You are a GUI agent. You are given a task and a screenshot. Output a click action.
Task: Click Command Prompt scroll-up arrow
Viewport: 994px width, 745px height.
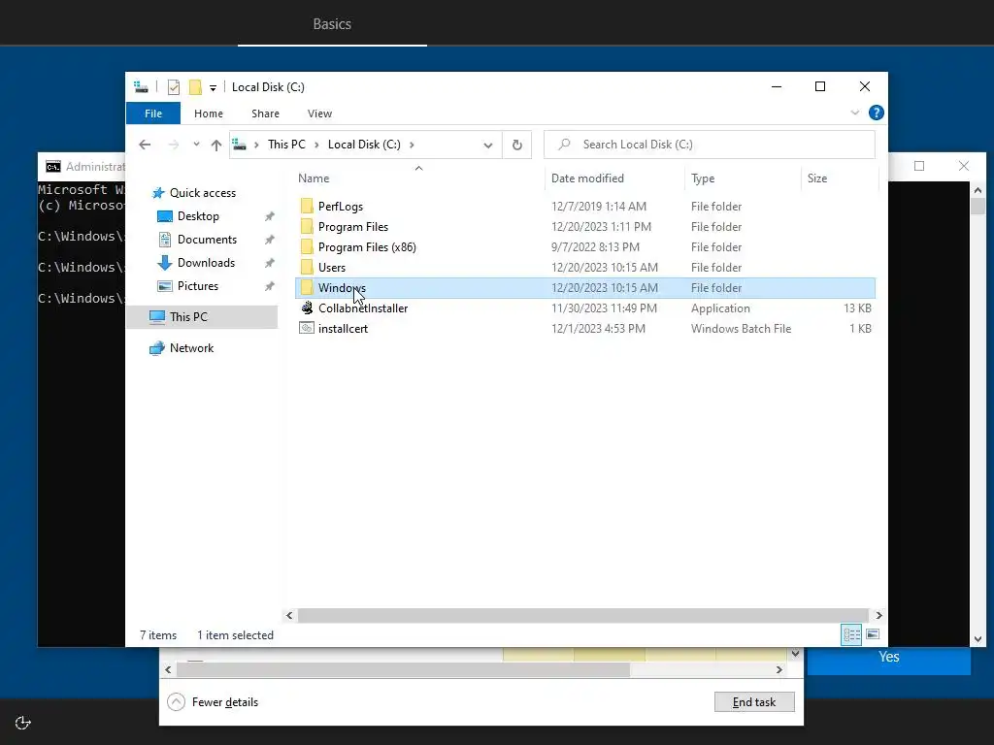pos(977,190)
